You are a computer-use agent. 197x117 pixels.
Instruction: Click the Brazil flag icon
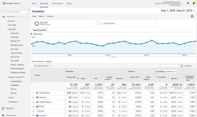[37, 107]
